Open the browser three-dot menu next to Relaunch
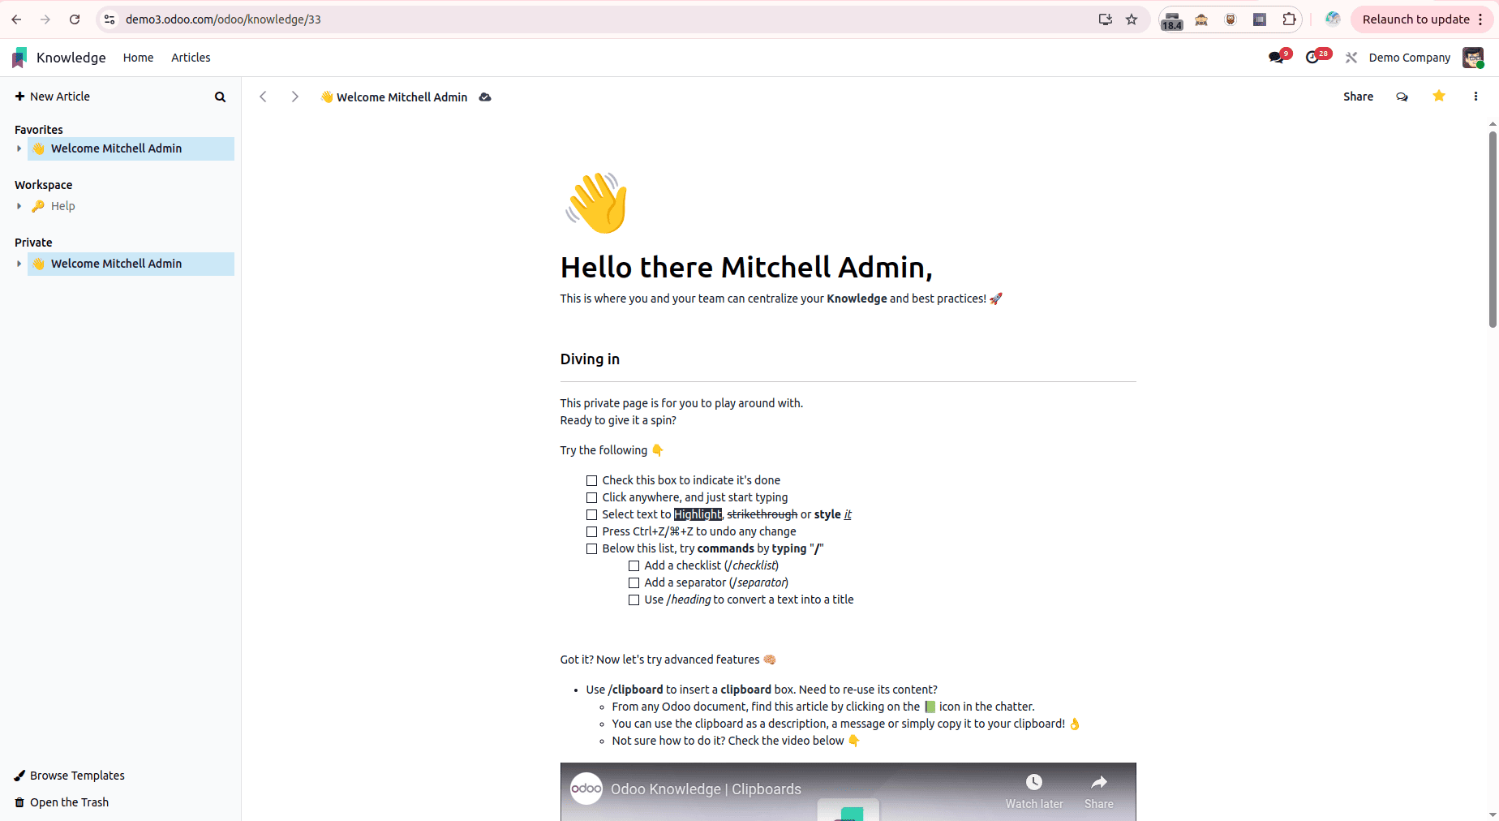Image resolution: width=1499 pixels, height=821 pixels. tap(1480, 19)
